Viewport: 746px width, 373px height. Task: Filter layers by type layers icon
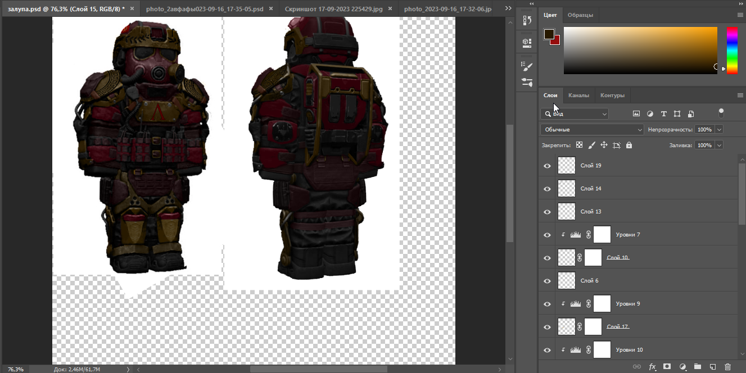tap(663, 113)
